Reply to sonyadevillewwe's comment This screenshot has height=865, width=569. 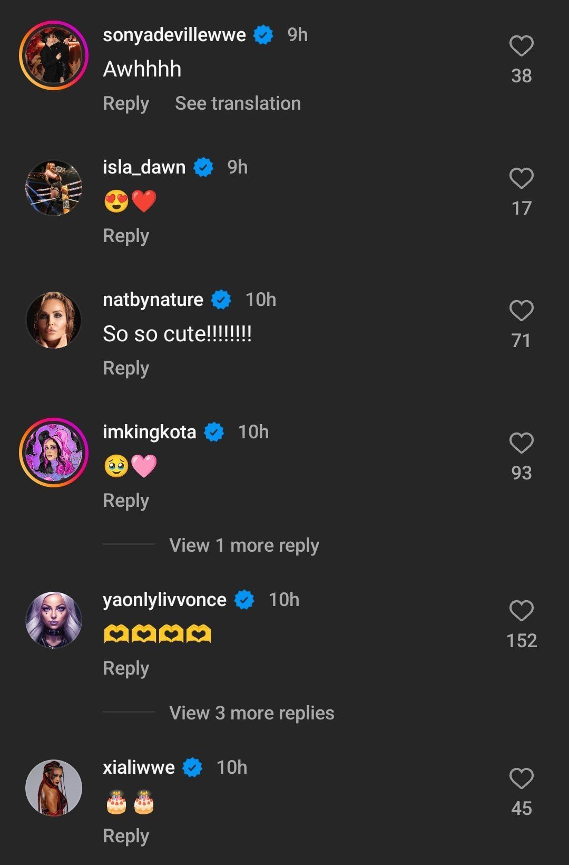tap(126, 103)
